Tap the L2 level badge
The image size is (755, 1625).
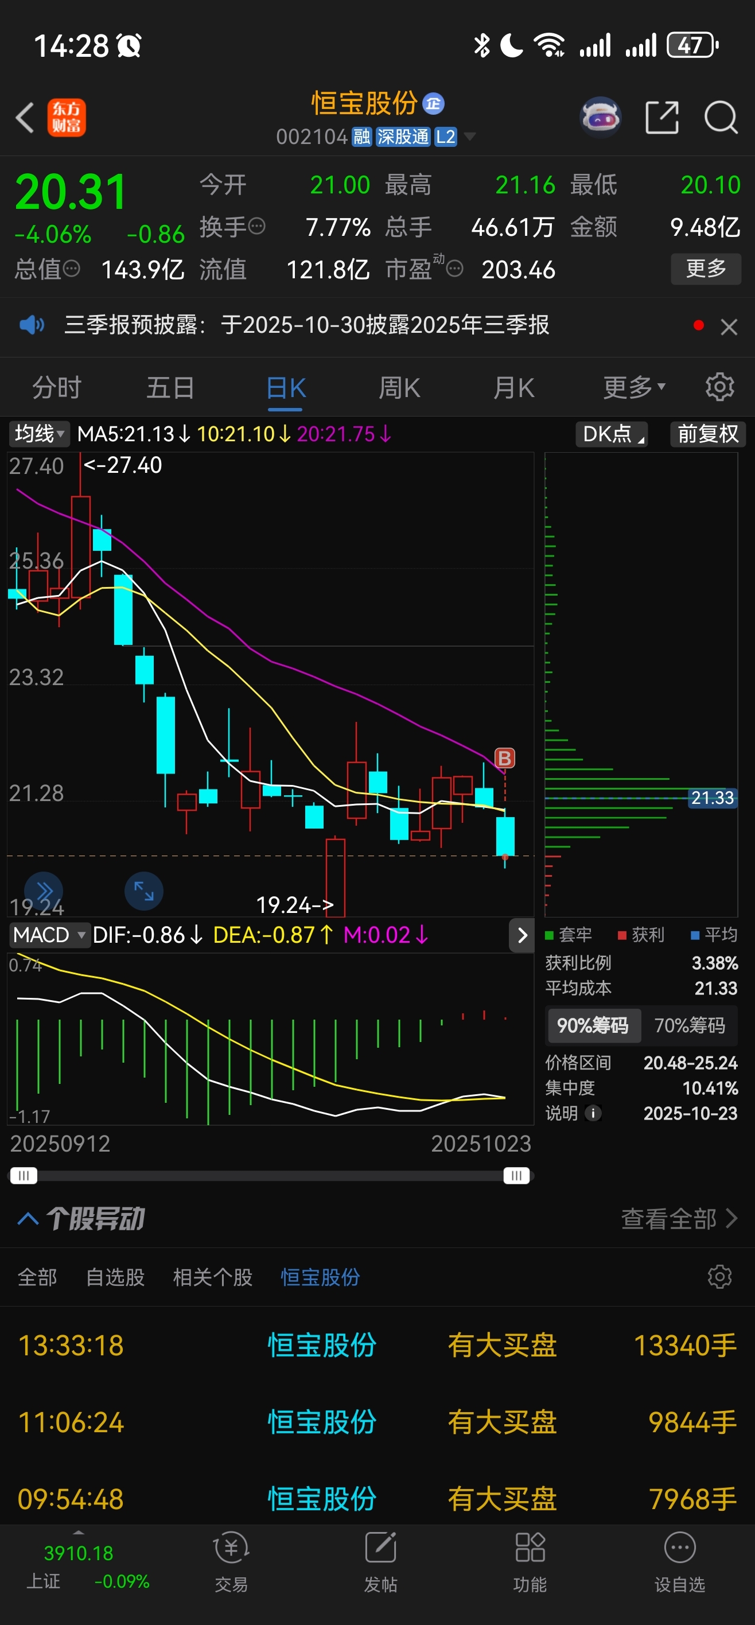[445, 137]
